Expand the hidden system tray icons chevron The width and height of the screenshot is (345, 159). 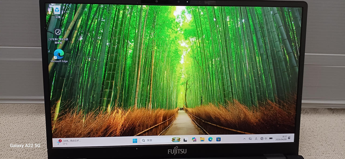click(244, 139)
